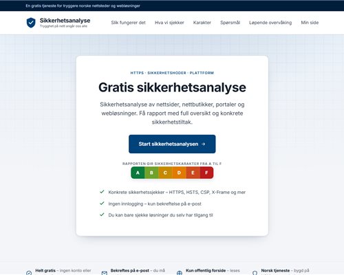Click the 'Helt gratis' footer text
The image size is (344, 275).
pyautogui.click(x=45, y=270)
